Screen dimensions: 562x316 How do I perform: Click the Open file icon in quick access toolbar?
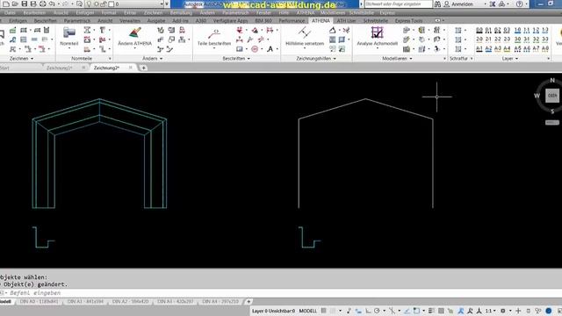15,4
